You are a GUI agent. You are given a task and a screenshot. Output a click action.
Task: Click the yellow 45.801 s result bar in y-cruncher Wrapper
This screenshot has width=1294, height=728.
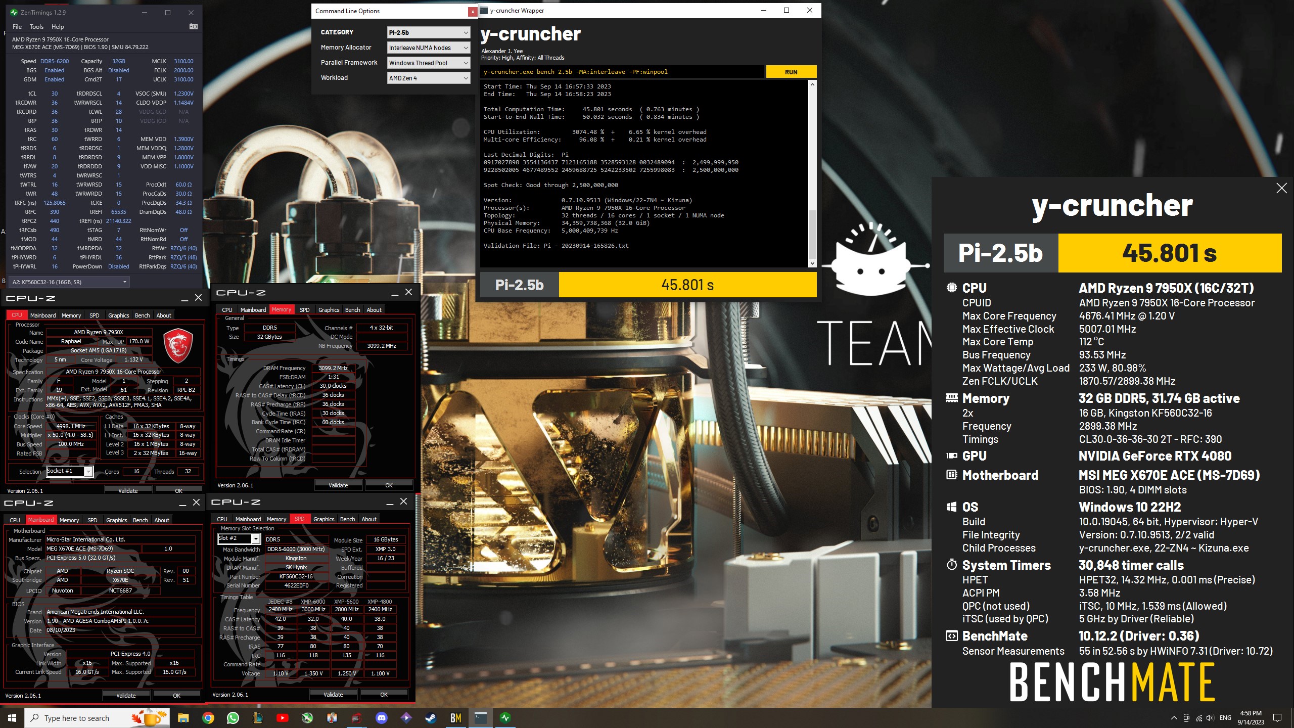(687, 285)
